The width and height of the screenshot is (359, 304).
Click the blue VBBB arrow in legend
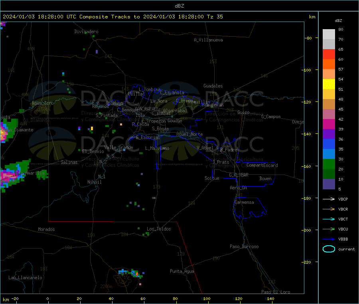click(329, 239)
